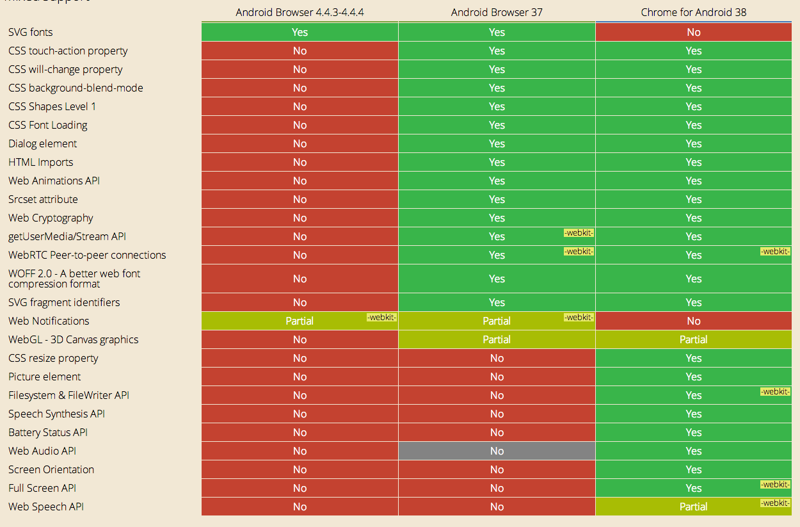The width and height of the screenshot is (800, 527).
Task: Select Web Notifications -webkit- badge under Android Browser 37
Action: point(579,317)
